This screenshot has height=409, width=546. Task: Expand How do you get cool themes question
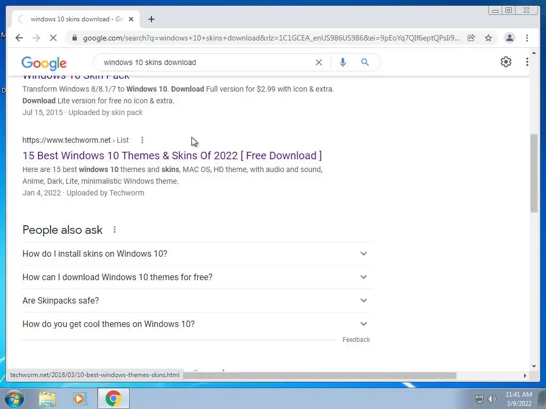click(x=196, y=324)
